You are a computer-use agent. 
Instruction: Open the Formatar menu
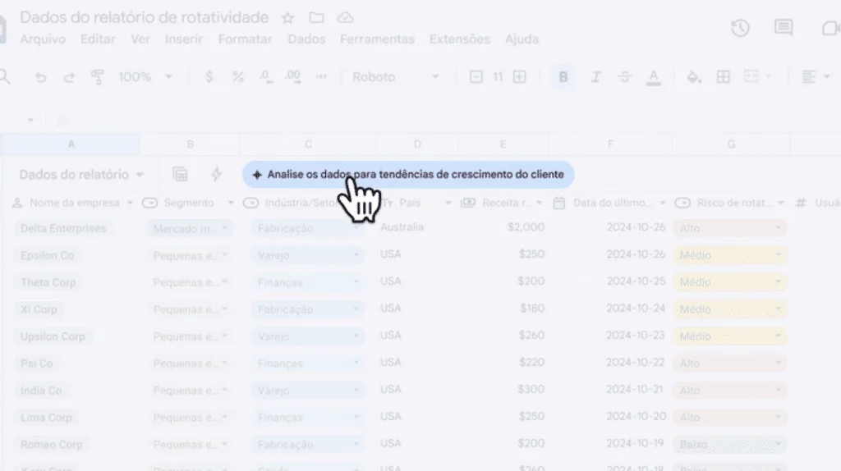[x=245, y=39]
